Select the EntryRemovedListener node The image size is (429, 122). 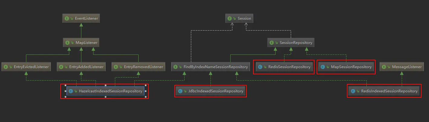click(138, 67)
